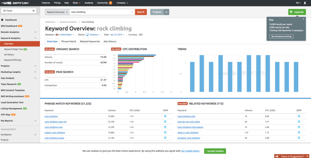Open the user account icon
The height and width of the screenshot is (158, 311).
305,3
